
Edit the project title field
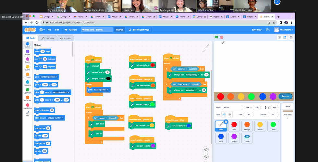pos(97,30)
